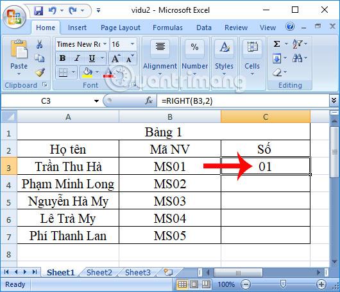Viewport: 340px width, 292px height.
Task: Click the Clear eraser icon
Action: click(277, 72)
